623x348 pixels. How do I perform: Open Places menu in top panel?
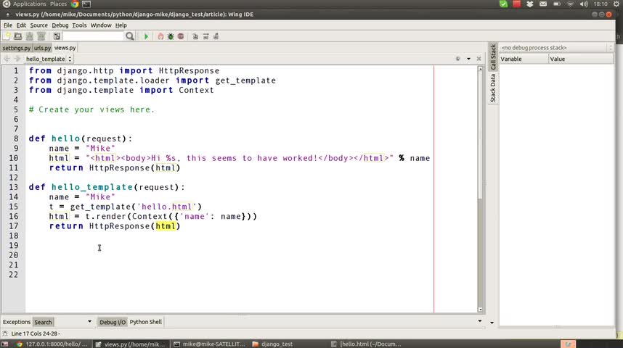58,4
